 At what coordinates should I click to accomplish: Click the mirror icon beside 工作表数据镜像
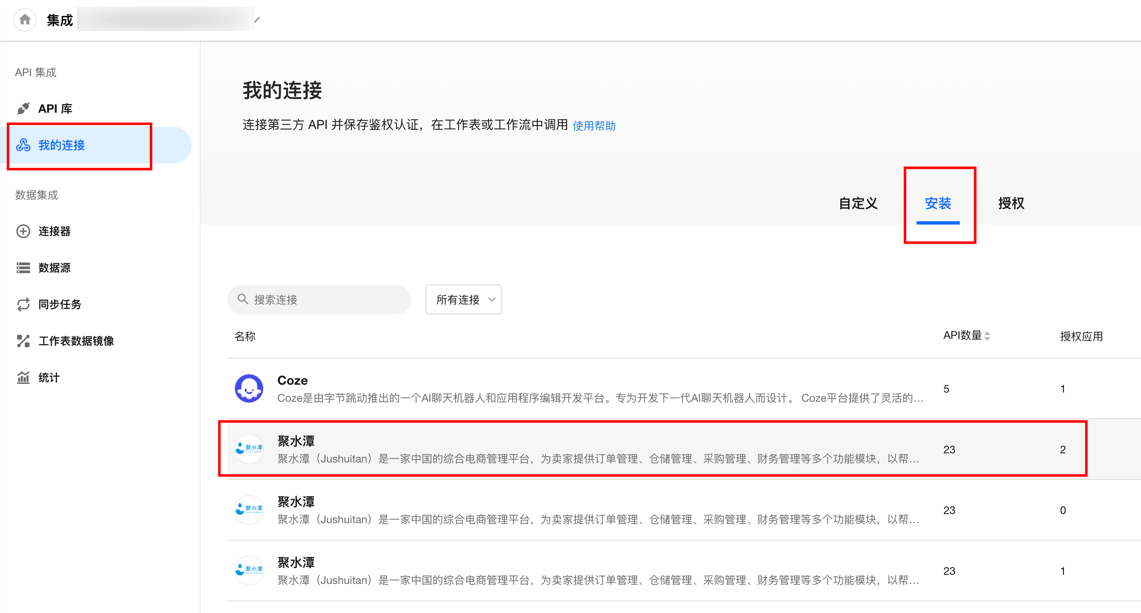[x=23, y=341]
